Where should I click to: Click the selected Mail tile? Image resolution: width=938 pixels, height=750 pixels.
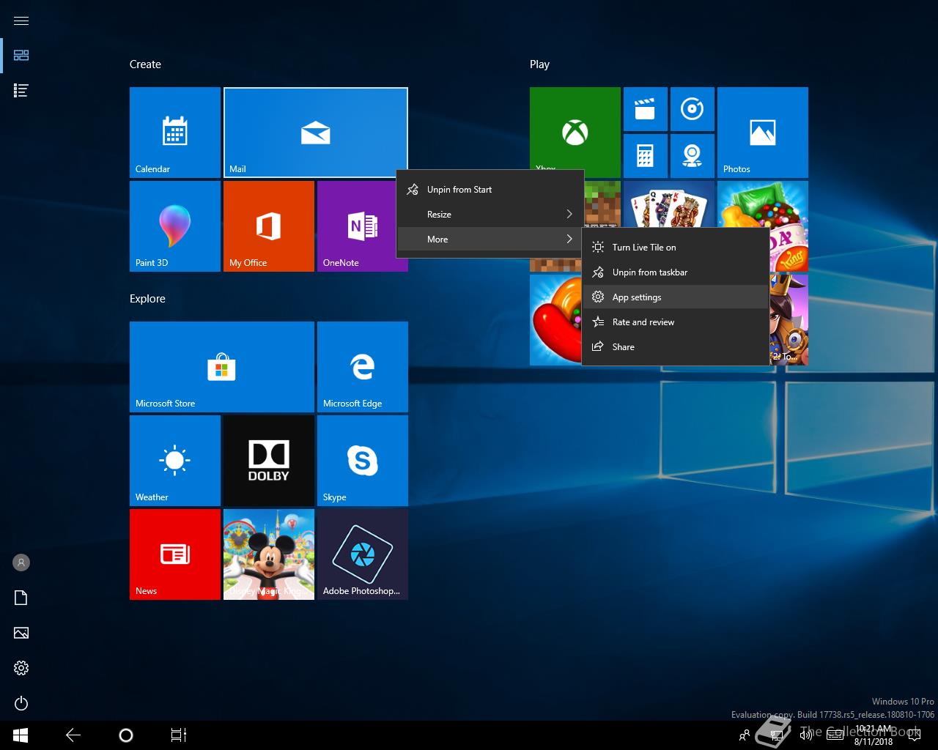pyautogui.click(x=316, y=133)
